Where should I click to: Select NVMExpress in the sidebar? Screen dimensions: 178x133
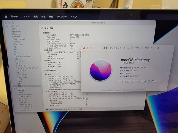click(19, 44)
